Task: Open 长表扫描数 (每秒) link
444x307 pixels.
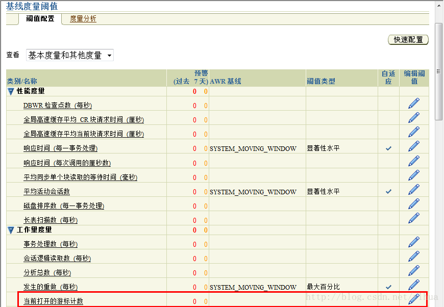Action: tap(51, 220)
